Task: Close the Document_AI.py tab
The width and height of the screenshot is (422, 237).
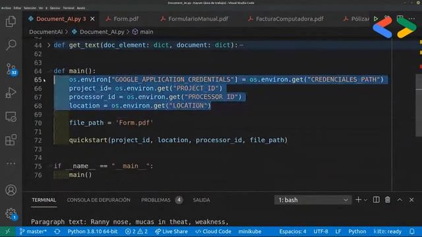Action: coord(92,19)
